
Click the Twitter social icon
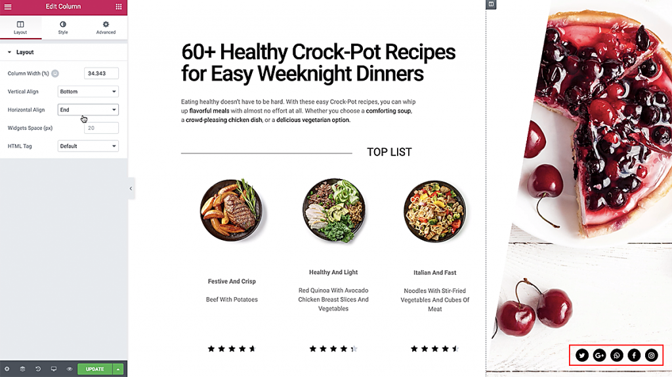(x=582, y=355)
